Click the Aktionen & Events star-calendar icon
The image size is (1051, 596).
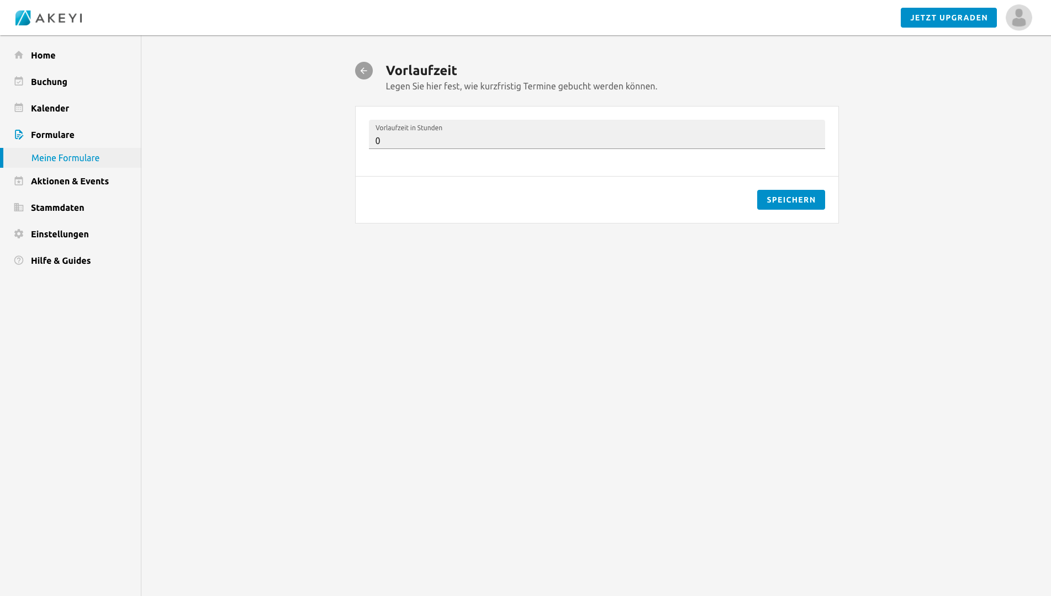click(19, 181)
